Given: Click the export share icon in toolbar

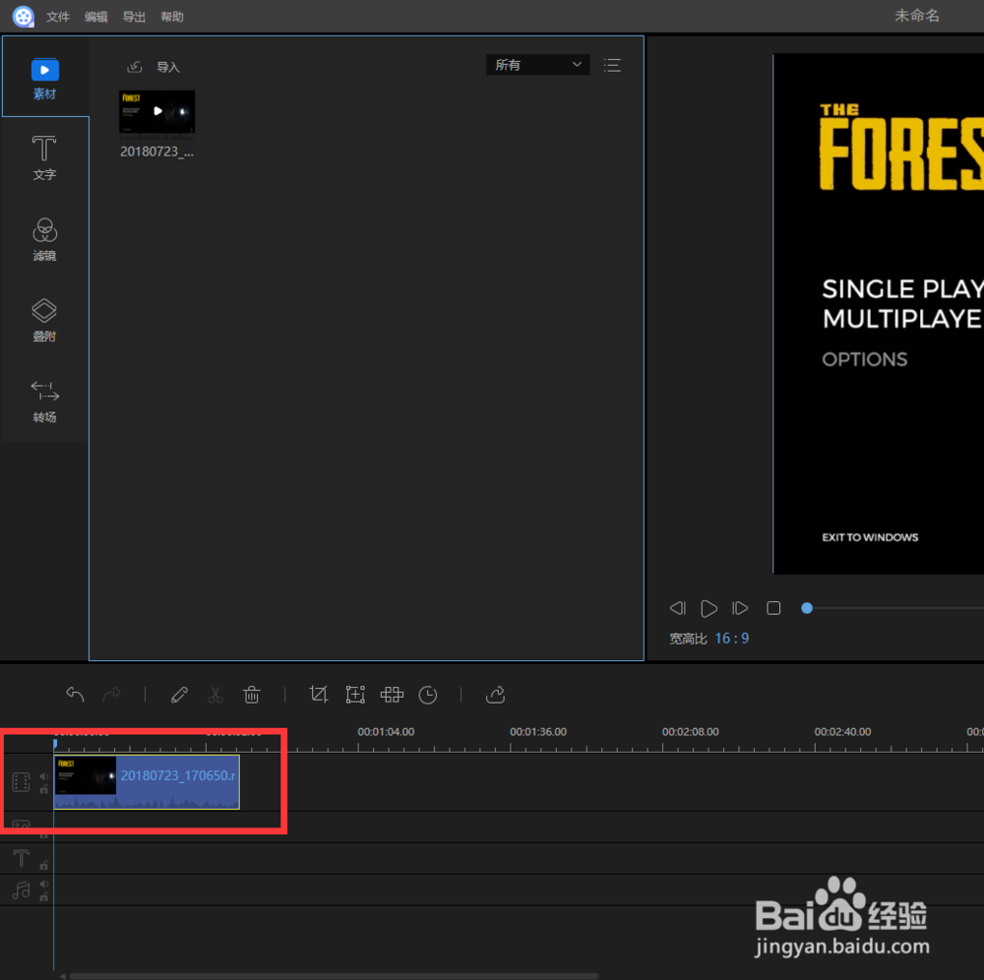Looking at the screenshot, I should [x=495, y=695].
